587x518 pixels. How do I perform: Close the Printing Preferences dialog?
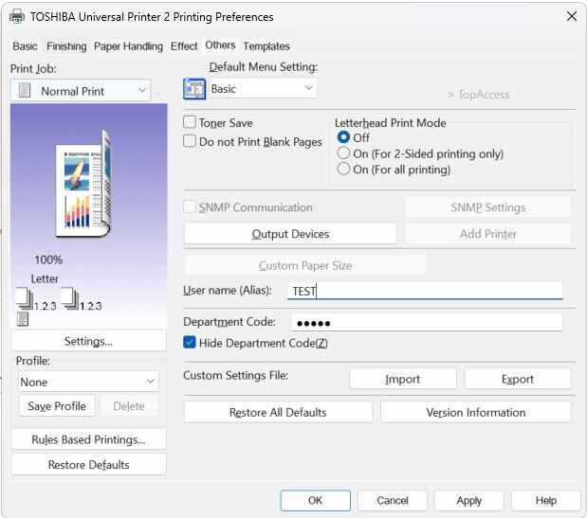[x=571, y=16]
